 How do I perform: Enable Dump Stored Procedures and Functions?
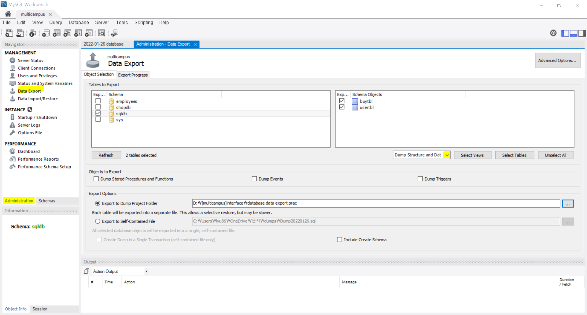tap(96, 179)
